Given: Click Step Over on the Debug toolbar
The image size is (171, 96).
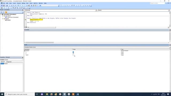Looking at the screenshot, I should (15, 8).
